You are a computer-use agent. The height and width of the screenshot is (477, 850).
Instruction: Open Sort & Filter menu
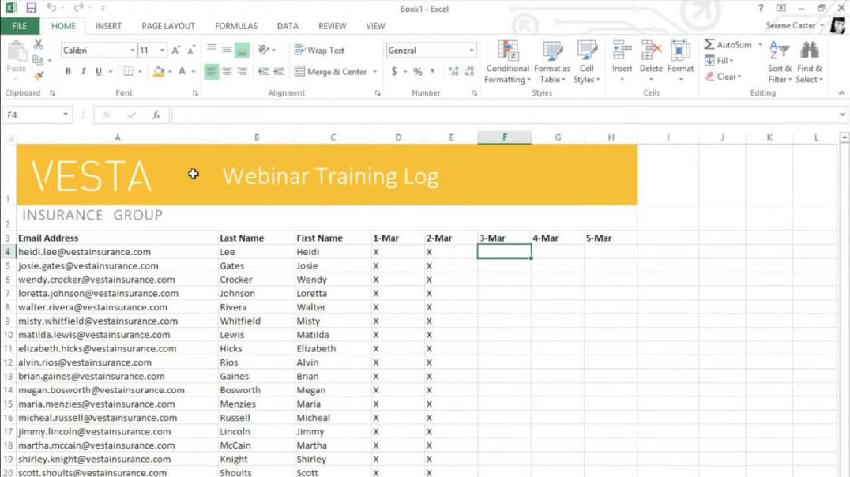780,62
